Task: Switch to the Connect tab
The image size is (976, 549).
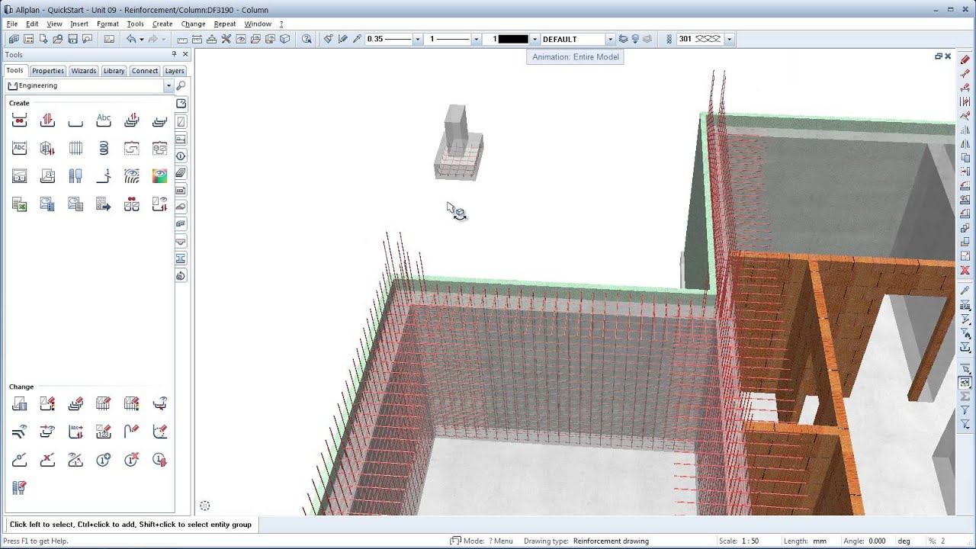Action: (144, 71)
